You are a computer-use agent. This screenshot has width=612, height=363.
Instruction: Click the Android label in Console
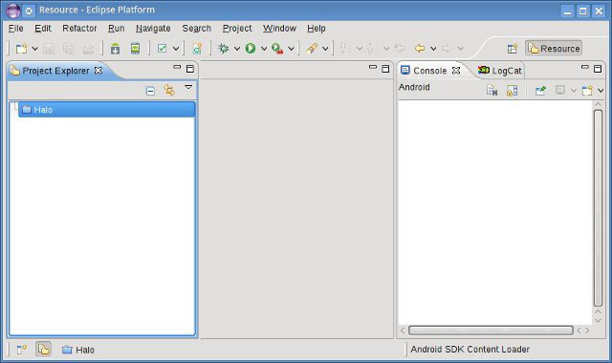coord(414,87)
